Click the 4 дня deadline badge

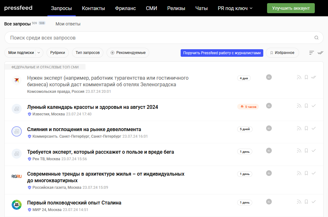[244, 78]
